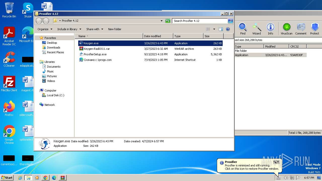Click the Proxifier 4.12 breadcrumb in address bar
This screenshot has height=181, width=322.
tap(70, 21)
